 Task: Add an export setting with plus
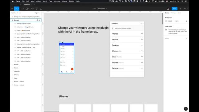187,38
